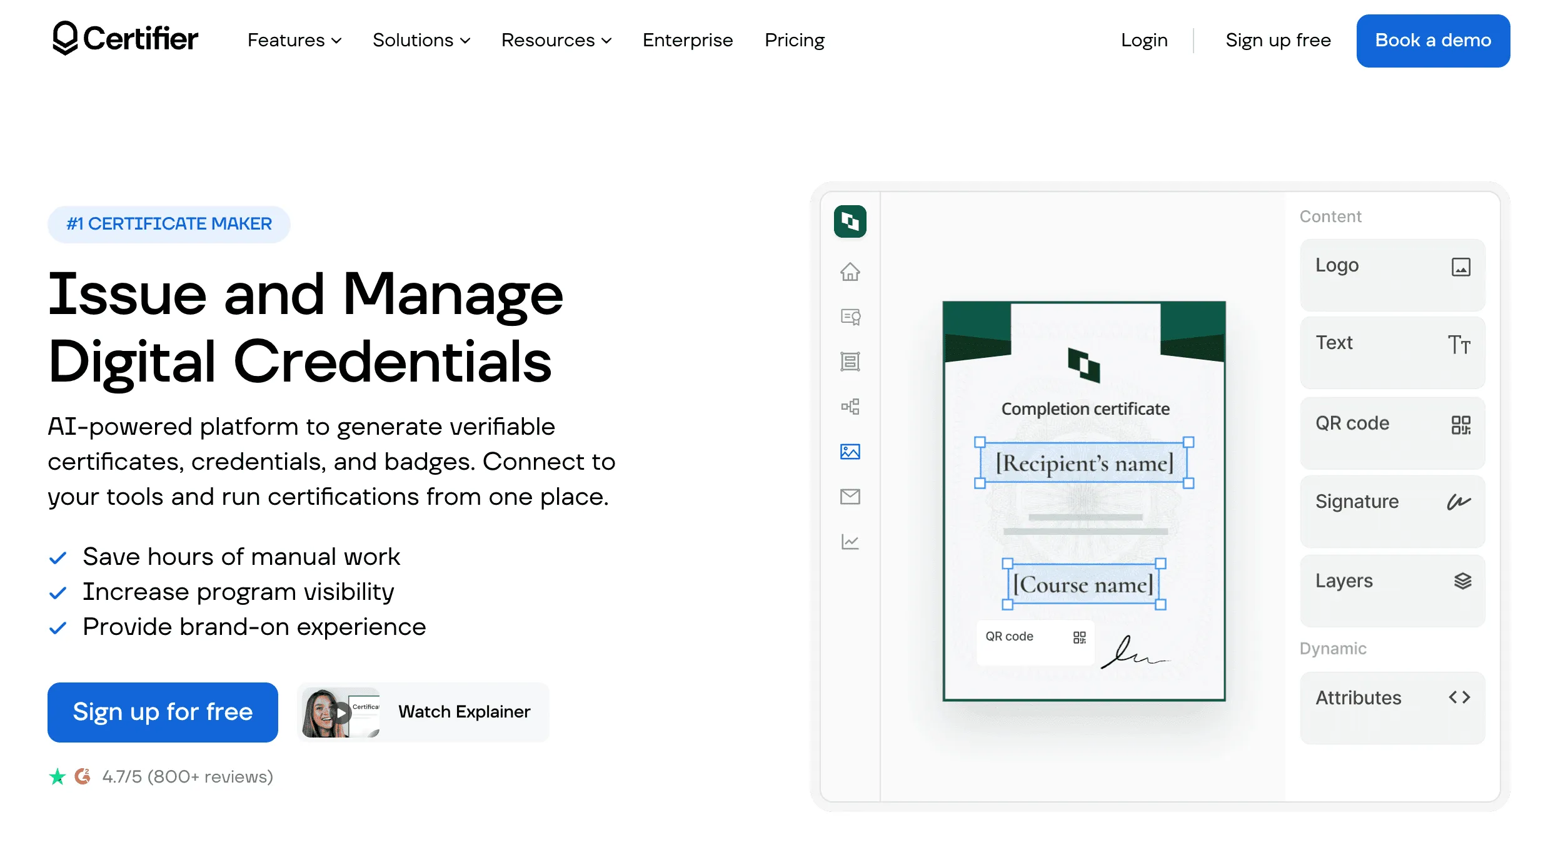Viewport: 1568px width, 862px height.
Task: Click the Logo content card
Action: tap(1392, 275)
